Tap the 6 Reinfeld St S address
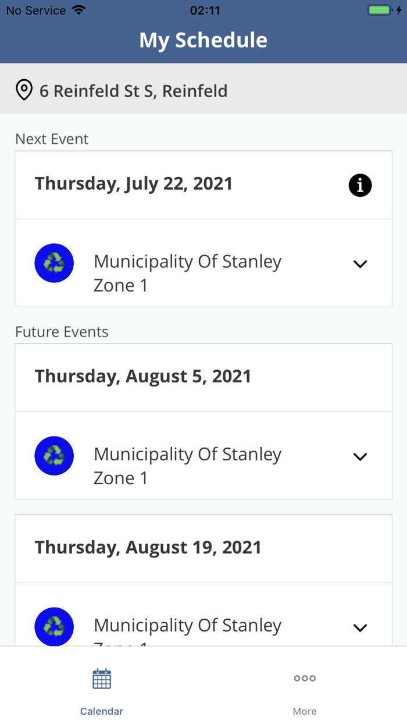This screenshot has height=724, width=407. point(133,91)
